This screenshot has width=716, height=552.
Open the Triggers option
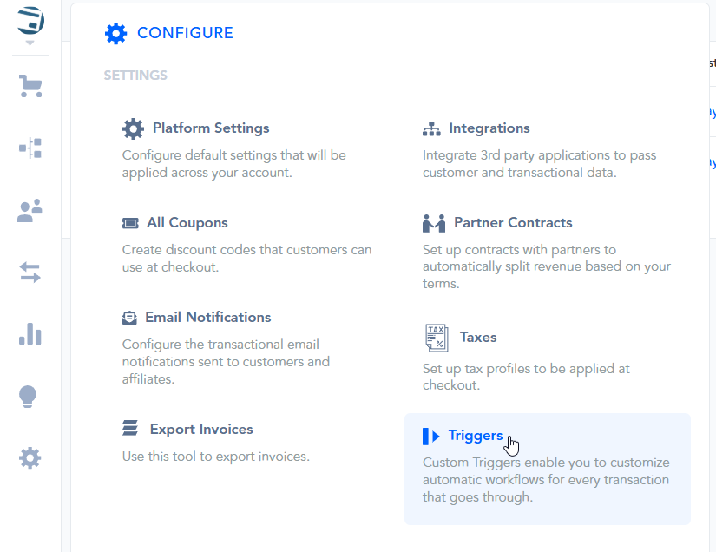tap(475, 436)
